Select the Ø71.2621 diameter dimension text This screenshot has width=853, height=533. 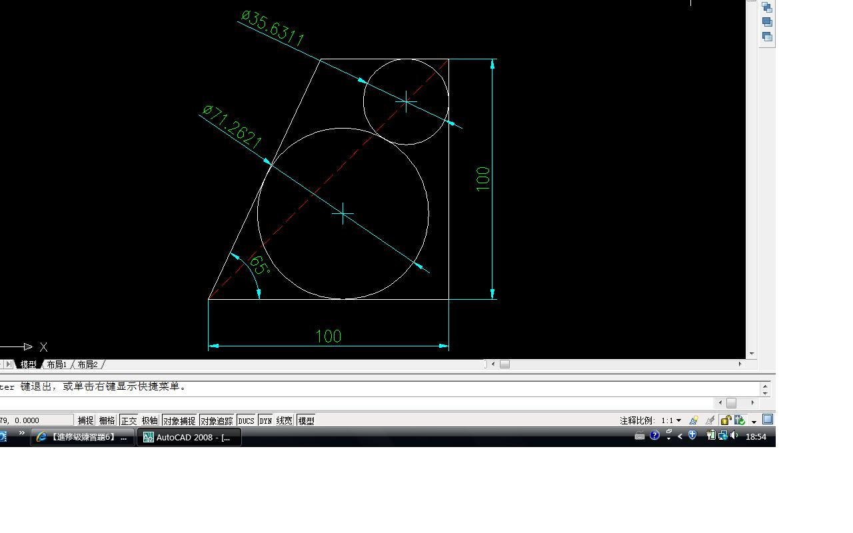click(x=232, y=127)
